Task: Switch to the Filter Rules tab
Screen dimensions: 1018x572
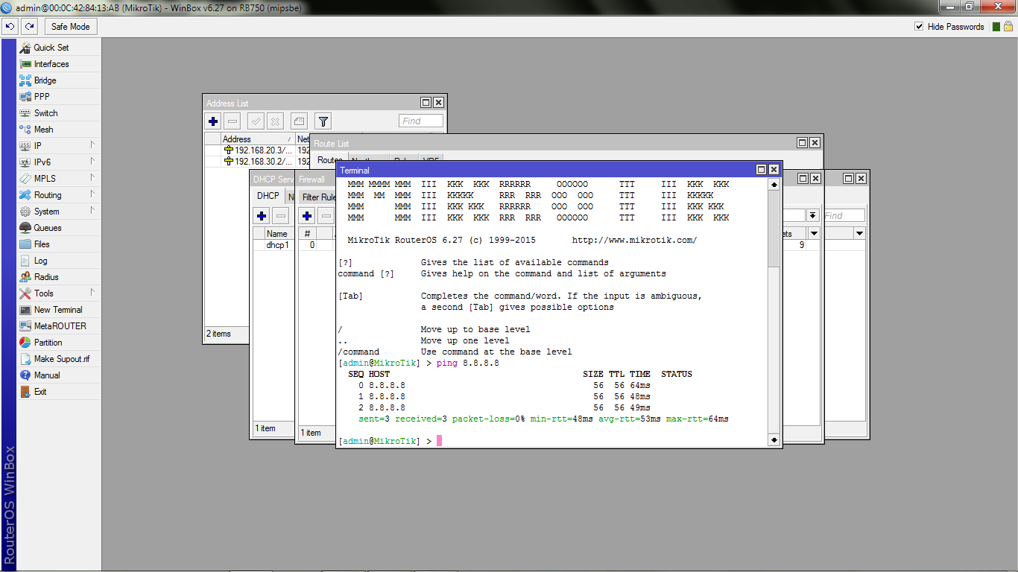Action: click(x=319, y=197)
